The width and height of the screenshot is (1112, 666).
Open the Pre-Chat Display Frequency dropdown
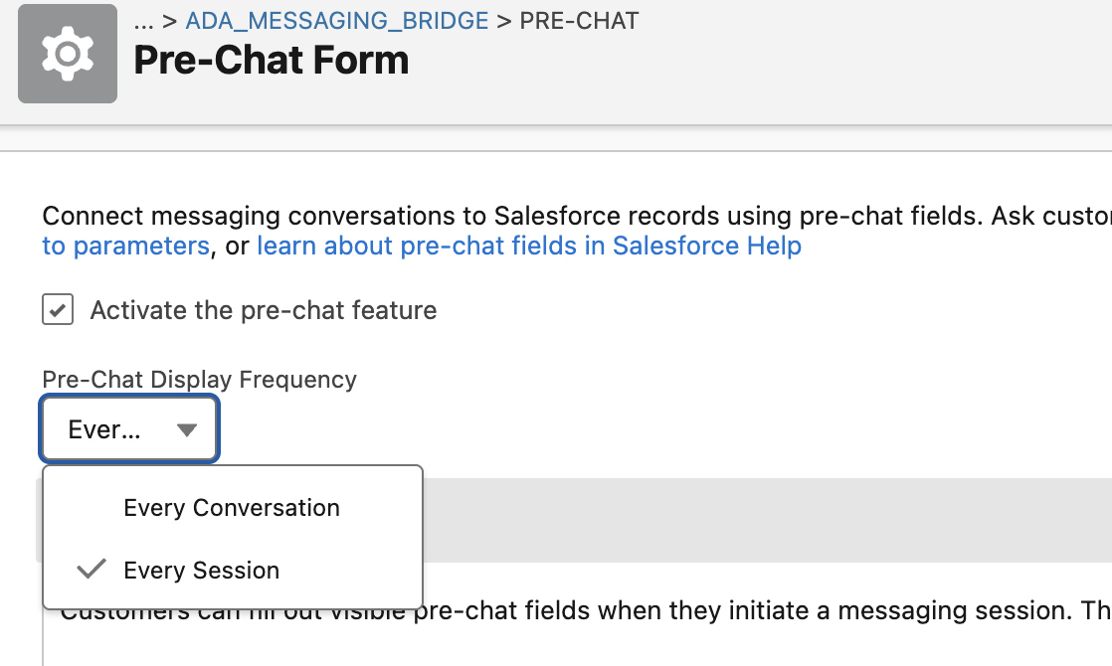(x=128, y=428)
